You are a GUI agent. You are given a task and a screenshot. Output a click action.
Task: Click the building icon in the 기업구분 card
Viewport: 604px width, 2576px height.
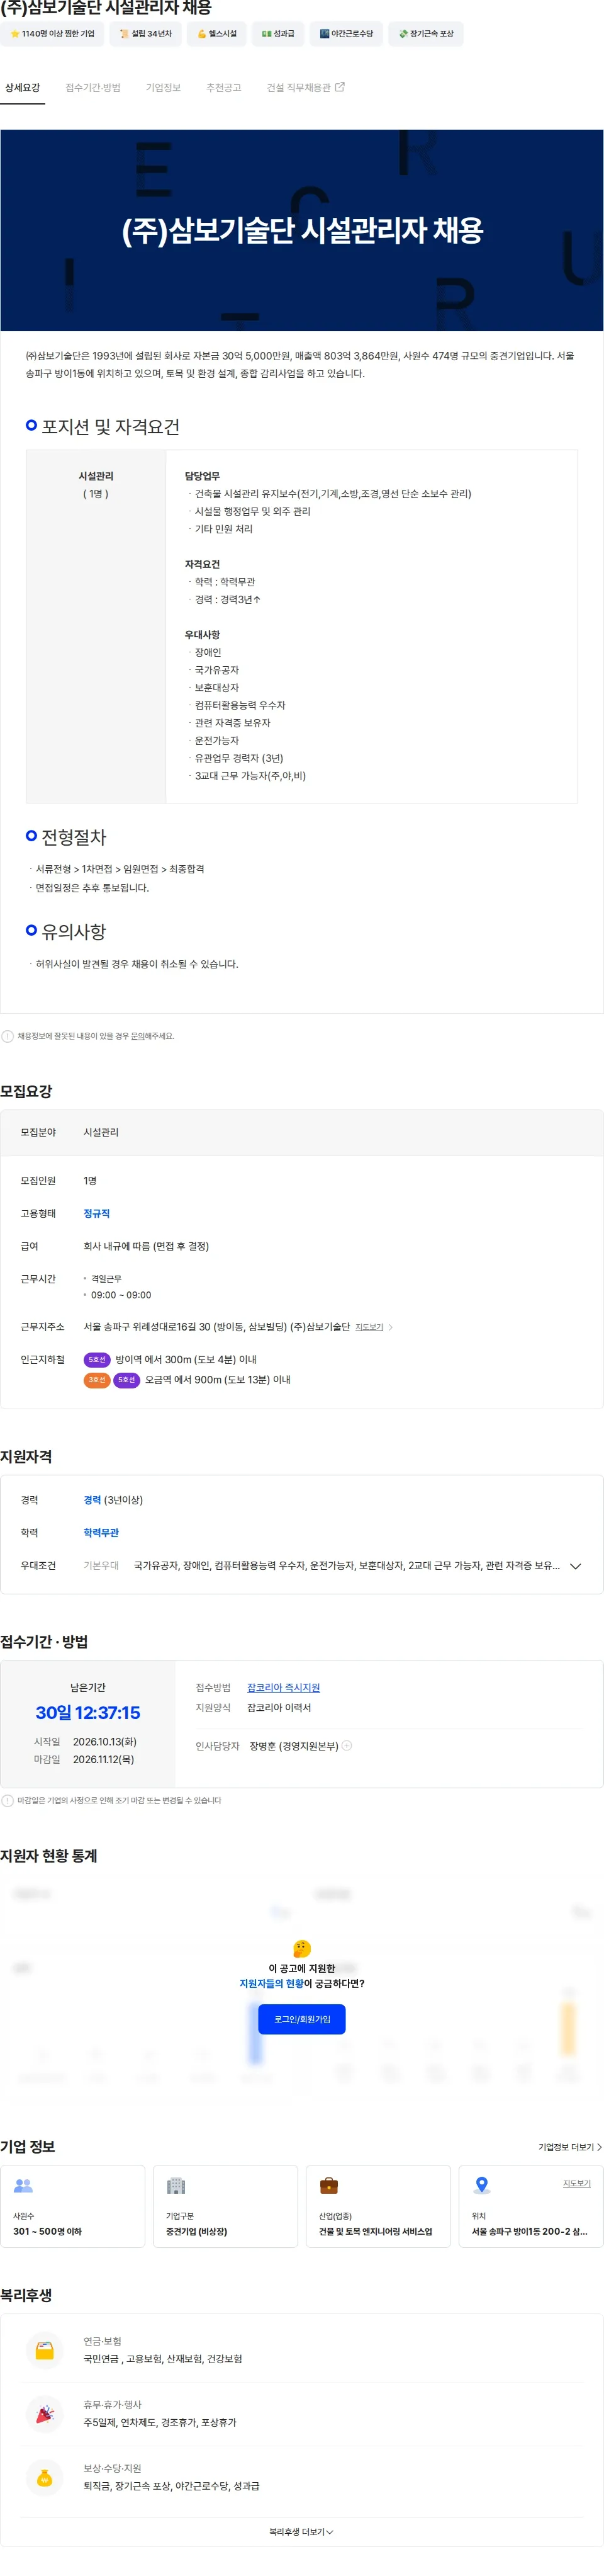(x=176, y=2186)
